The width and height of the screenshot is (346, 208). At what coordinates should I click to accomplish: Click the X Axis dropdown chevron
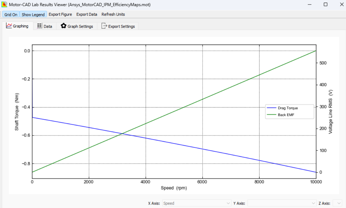(227, 203)
